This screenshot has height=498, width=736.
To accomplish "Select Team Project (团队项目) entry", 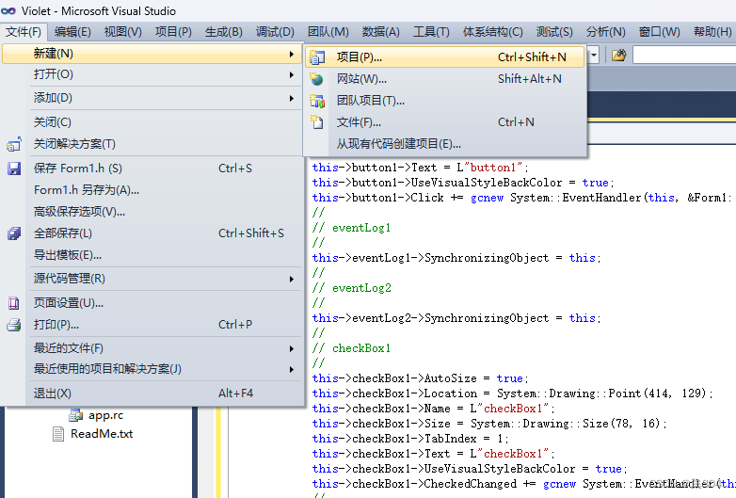I will [x=444, y=101].
